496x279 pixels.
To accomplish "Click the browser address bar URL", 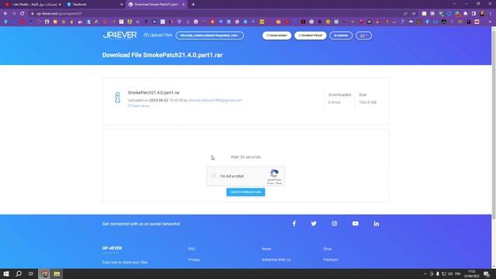I will point(59,14).
